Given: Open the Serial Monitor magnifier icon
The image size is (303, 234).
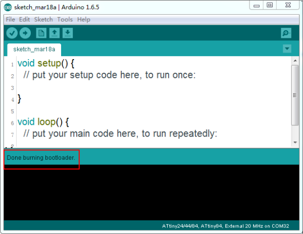Looking at the screenshot, I should point(286,33).
